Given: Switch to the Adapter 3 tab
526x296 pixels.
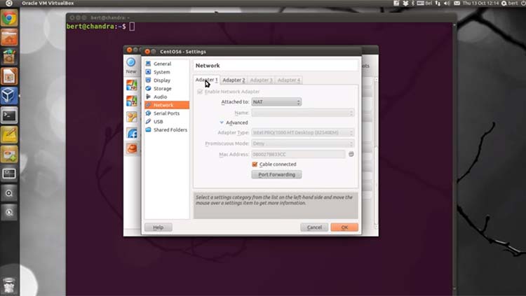Looking at the screenshot, I should (x=261, y=80).
